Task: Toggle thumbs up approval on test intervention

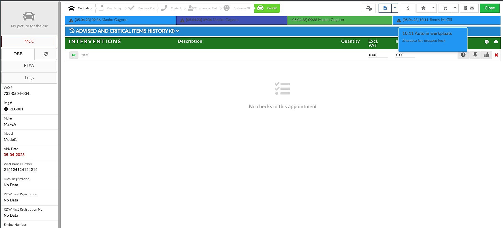Action: [x=487, y=55]
